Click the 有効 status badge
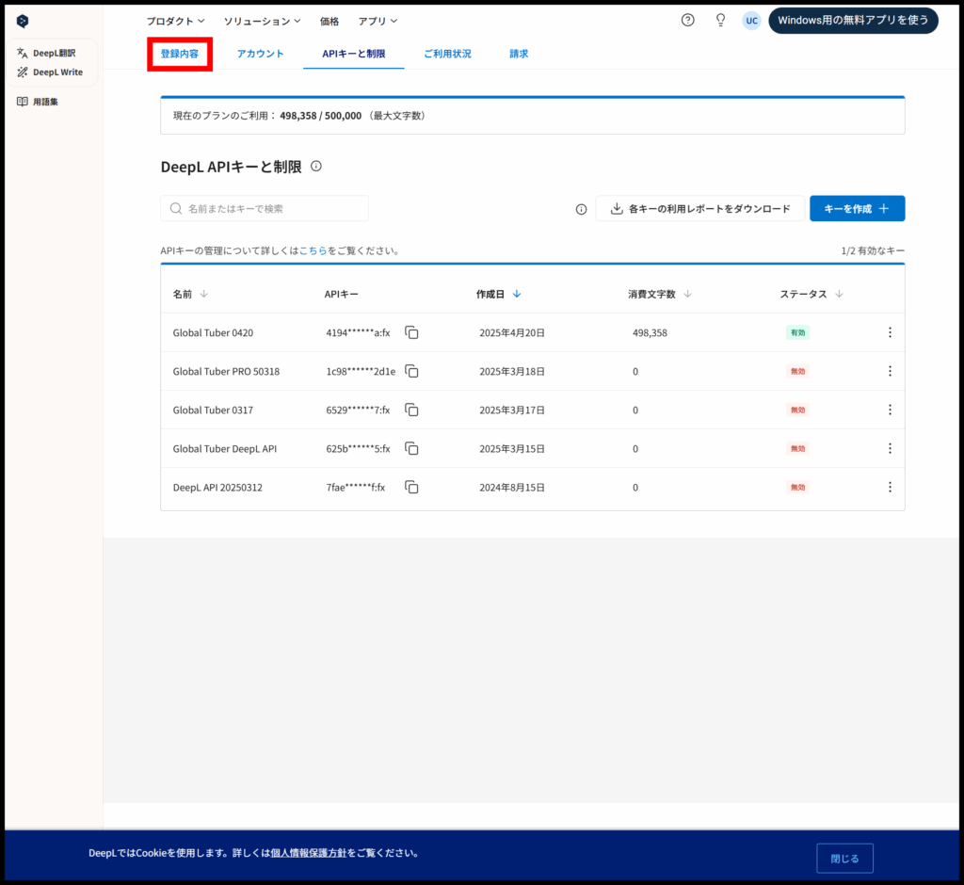Screen dimensions: 964x885 coord(798,332)
